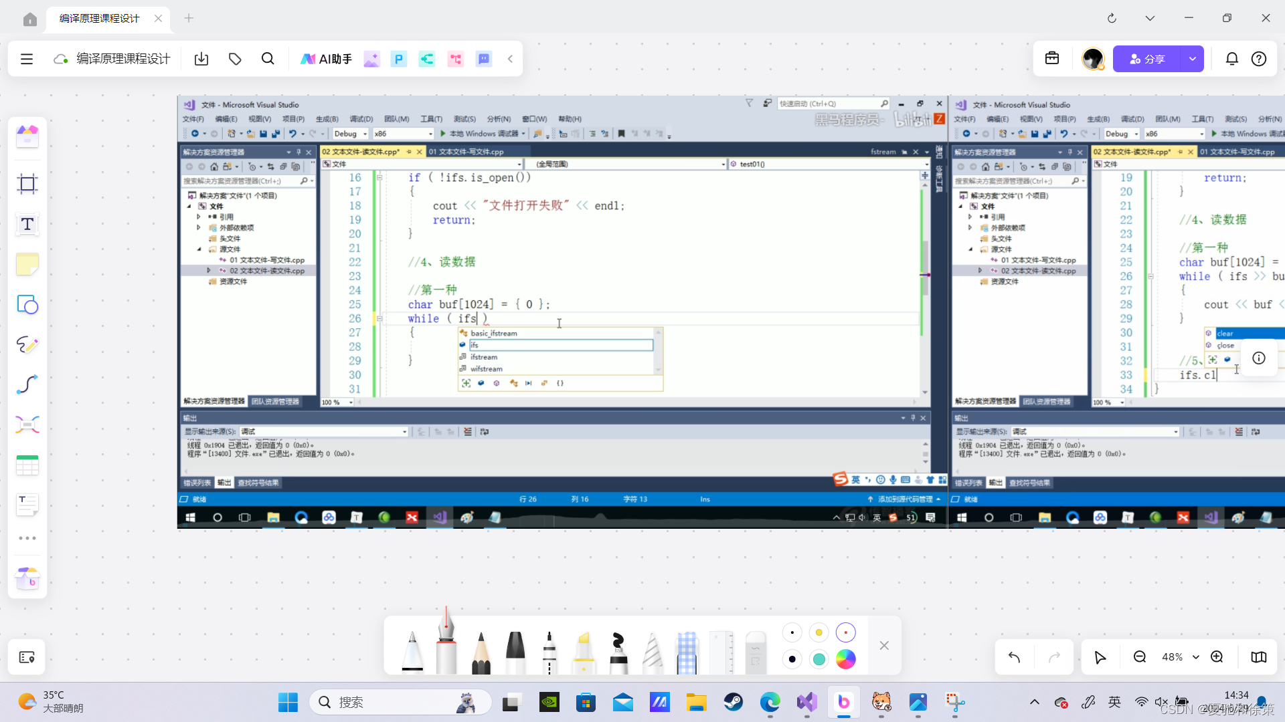The width and height of the screenshot is (1285, 722).
Task: Click the mind map tool in sidebar
Action: click(27, 425)
